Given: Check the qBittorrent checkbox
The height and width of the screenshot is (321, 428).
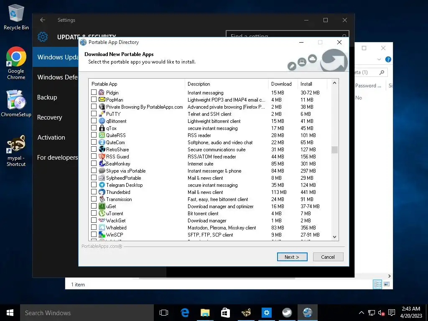Looking at the screenshot, I should pyautogui.click(x=94, y=121).
